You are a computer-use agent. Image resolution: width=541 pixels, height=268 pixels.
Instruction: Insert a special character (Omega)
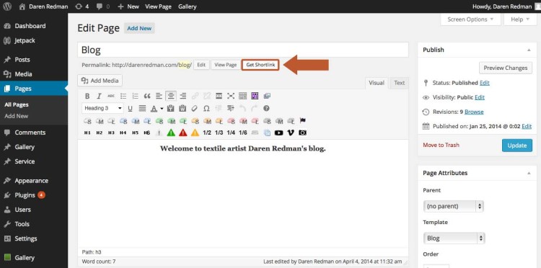pyautogui.click(x=206, y=109)
